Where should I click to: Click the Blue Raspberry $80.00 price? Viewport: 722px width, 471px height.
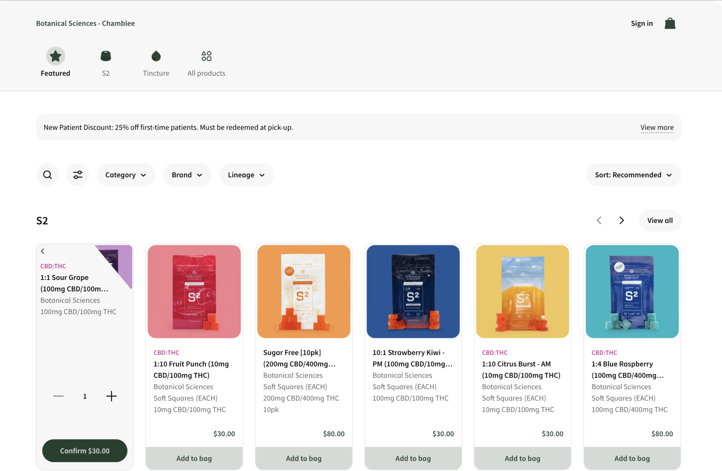coord(662,434)
